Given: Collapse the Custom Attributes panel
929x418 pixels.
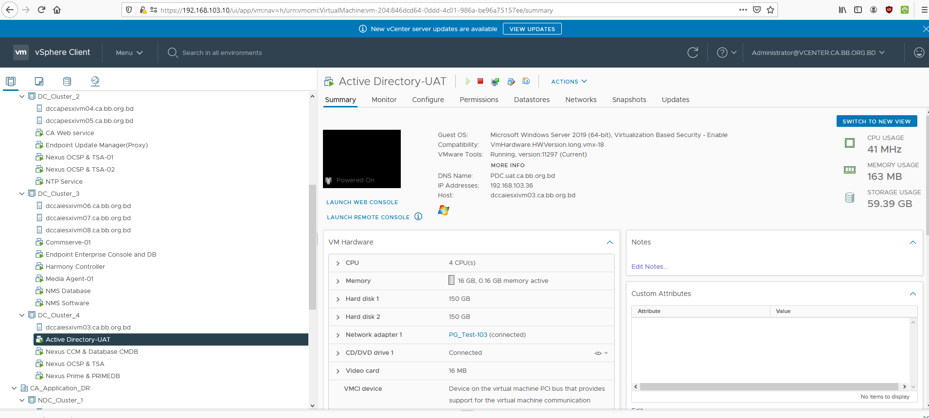Looking at the screenshot, I should pyautogui.click(x=913, y=294).
